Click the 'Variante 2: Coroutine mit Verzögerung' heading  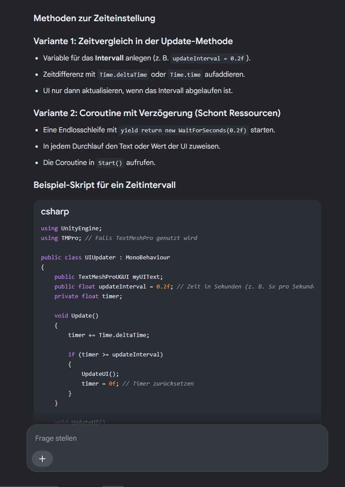157,113
